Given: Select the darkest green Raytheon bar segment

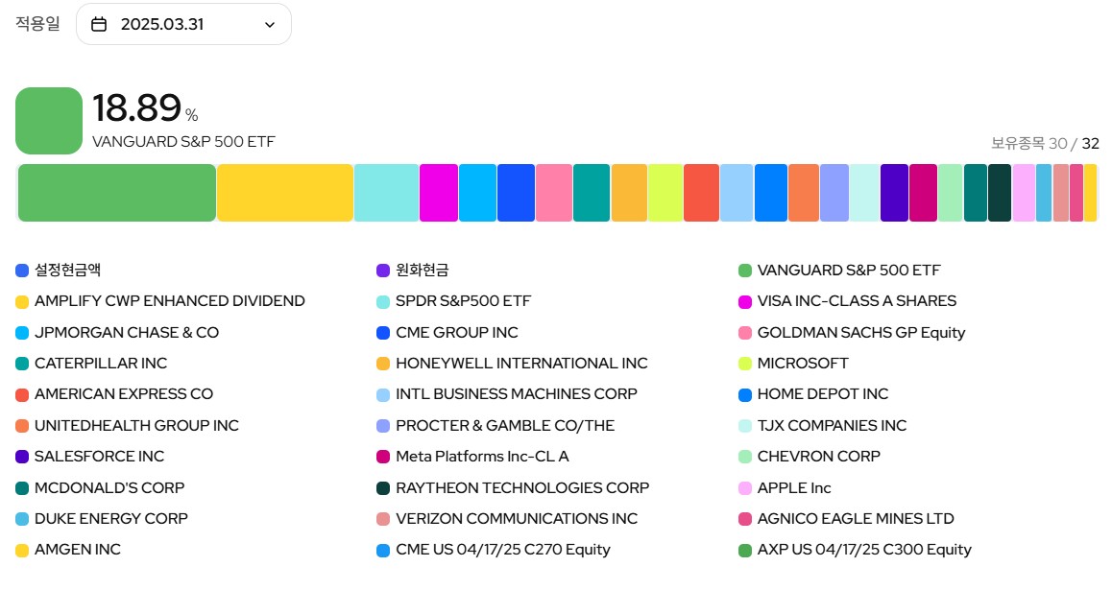Looking at the screenshot, I should pyautogui.click(x=1000, y=193).
